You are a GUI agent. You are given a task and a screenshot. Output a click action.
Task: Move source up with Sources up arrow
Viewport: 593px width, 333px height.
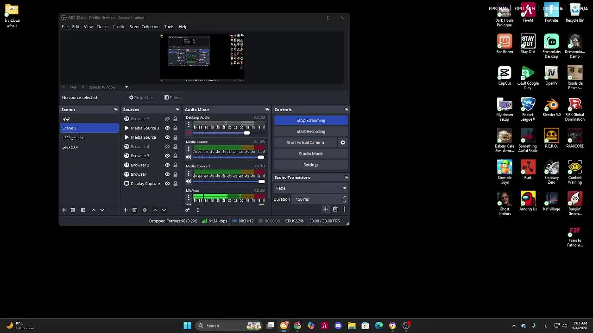coord(155,210)
